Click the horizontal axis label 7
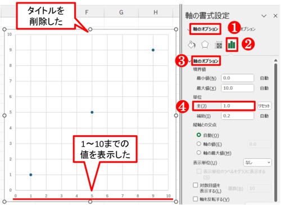The width and height of the screenshot is (281, 205). (123, 196)
